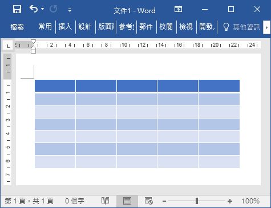
Task: Click the Redo icon
Action: tap(54, 9)
